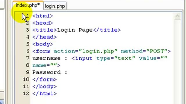Image resolution: width=186 pixels, height=104 pixels.
Task: Click the 'Password :' text on line 9
Action: pos(50,73)
